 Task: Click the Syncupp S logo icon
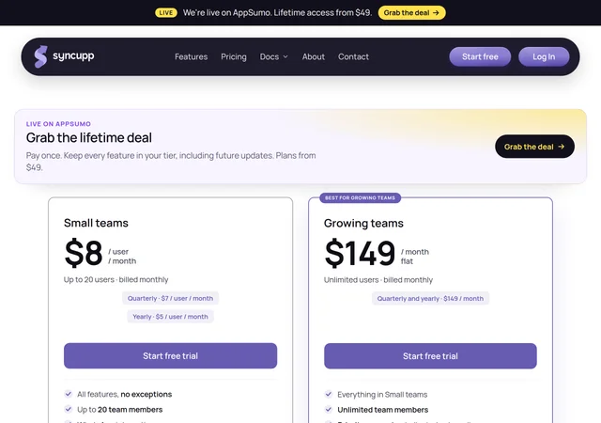[x=40, y=56]
